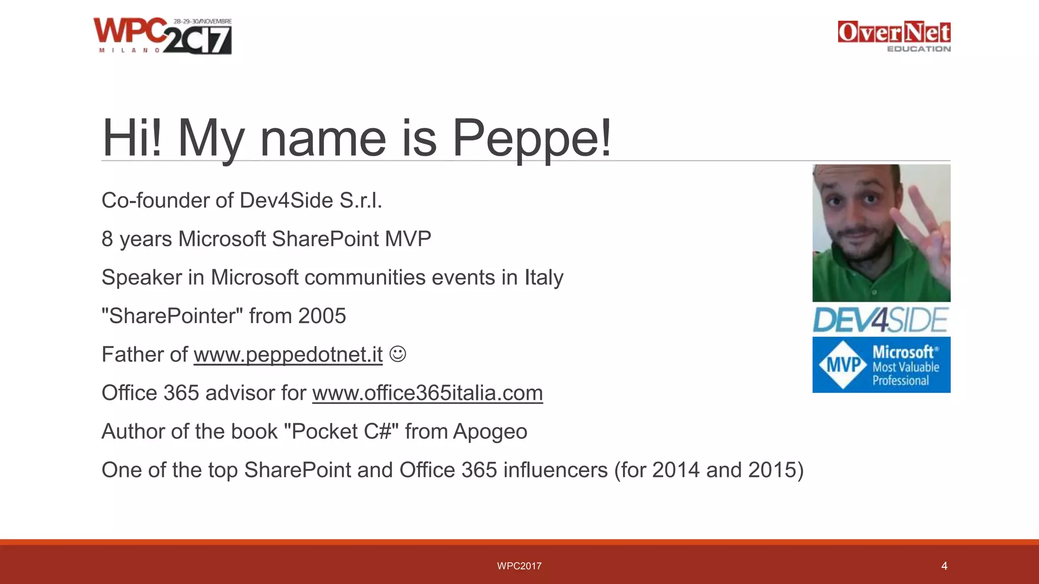Click the line "SharePointer" from 2005

[x=224, y=316]
